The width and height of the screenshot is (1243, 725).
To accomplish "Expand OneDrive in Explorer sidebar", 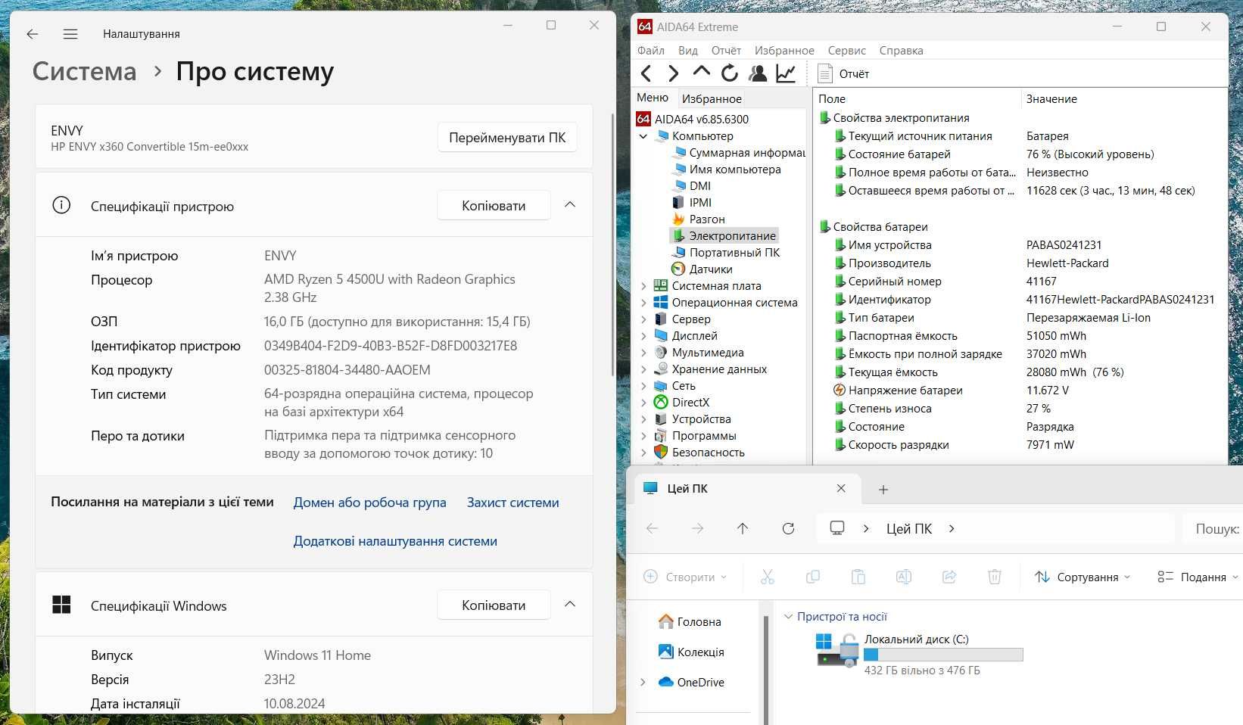I will click(x=643, y=682).
